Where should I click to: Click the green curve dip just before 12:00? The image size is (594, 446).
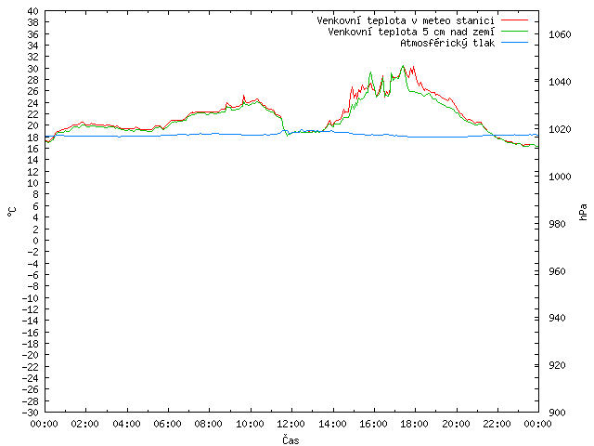[x=288, y=135]
